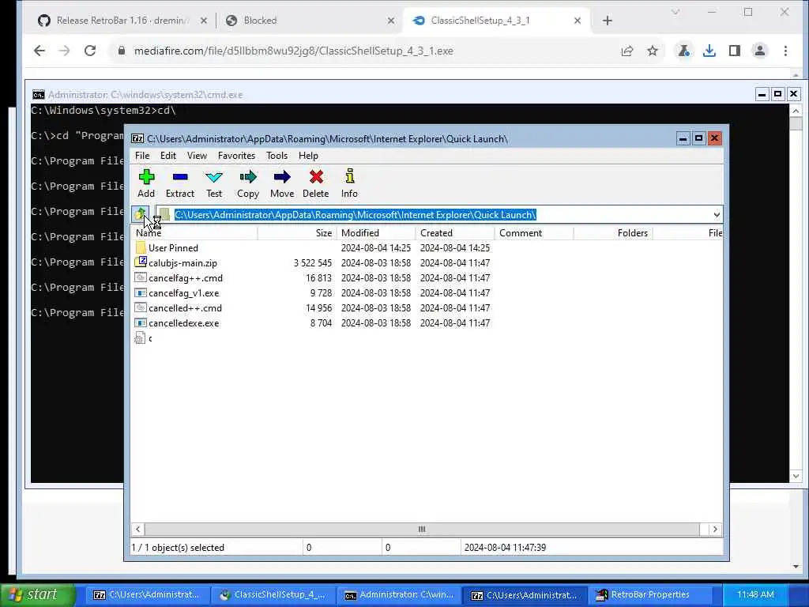Click status bar text '1 / 1 object(s) selected'
The width and height of the screenshot is (809, 607).
click(x=178, y=548)
